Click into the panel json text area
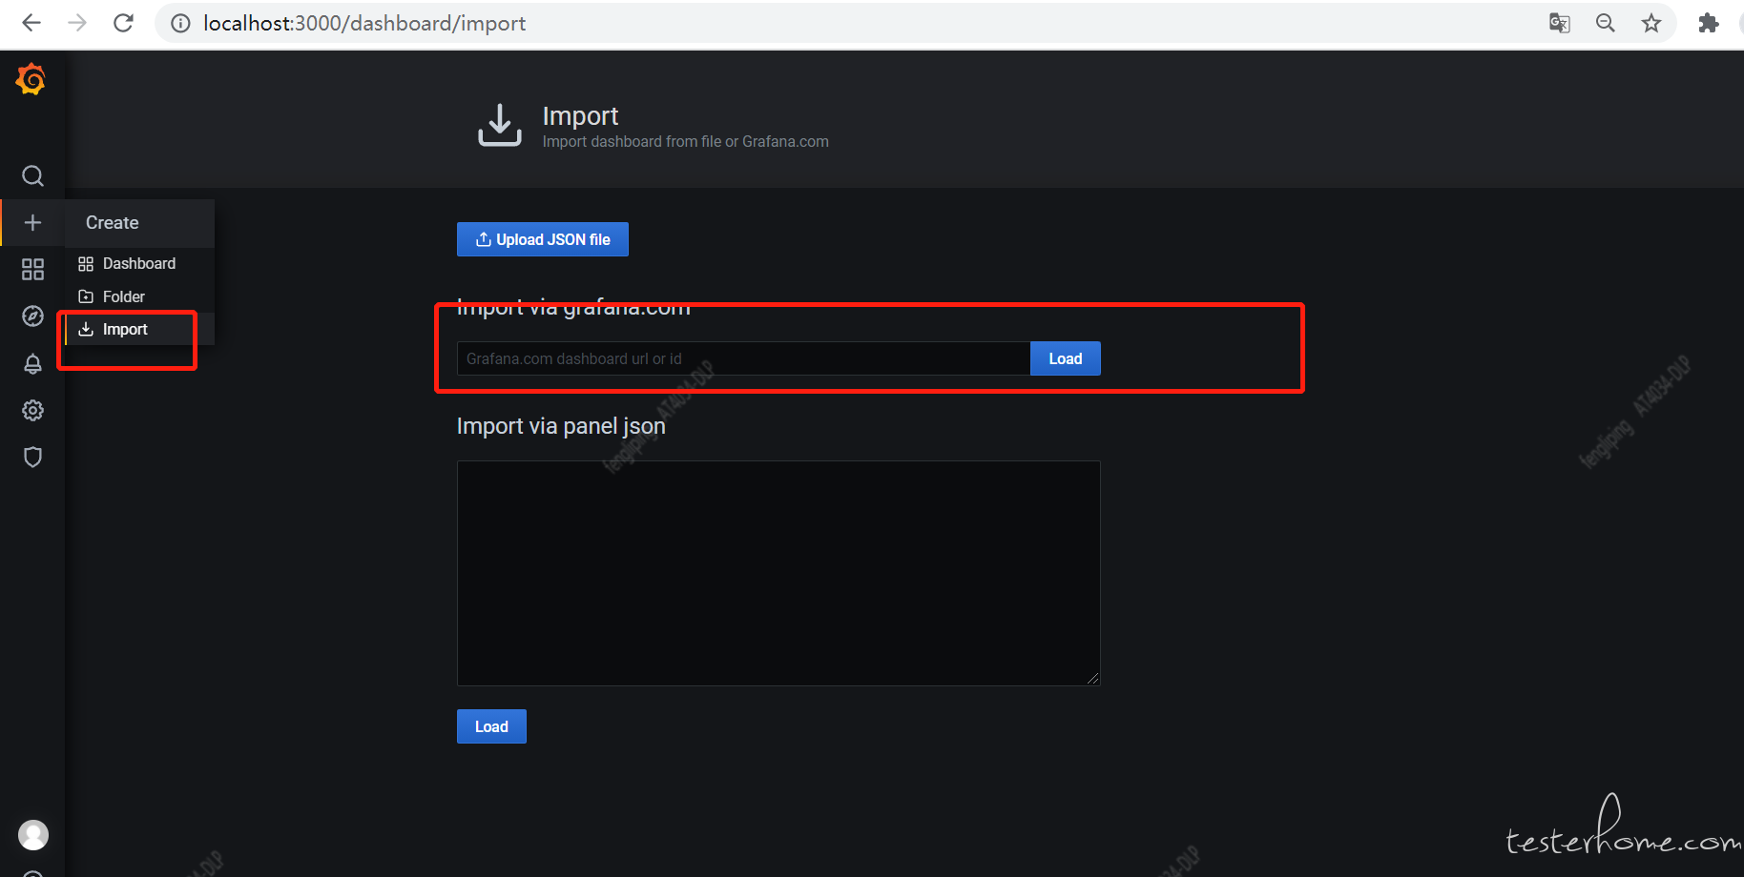Image resolution: width=1744 pixels, height=877 pixels. (779, 573)
